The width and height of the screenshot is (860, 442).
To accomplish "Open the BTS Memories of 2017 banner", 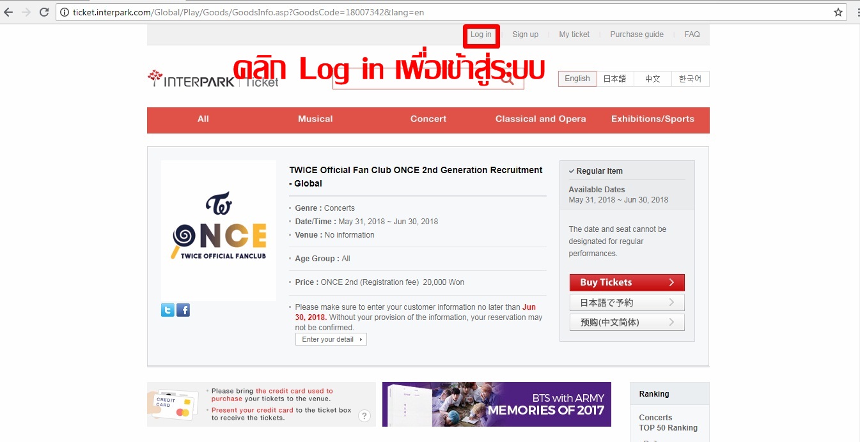I will point(497,404).
